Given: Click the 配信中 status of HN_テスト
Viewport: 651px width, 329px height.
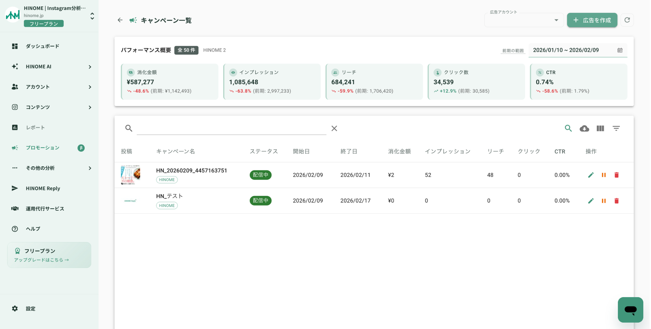Looking at the screenshot, I should tap(261, 201).
